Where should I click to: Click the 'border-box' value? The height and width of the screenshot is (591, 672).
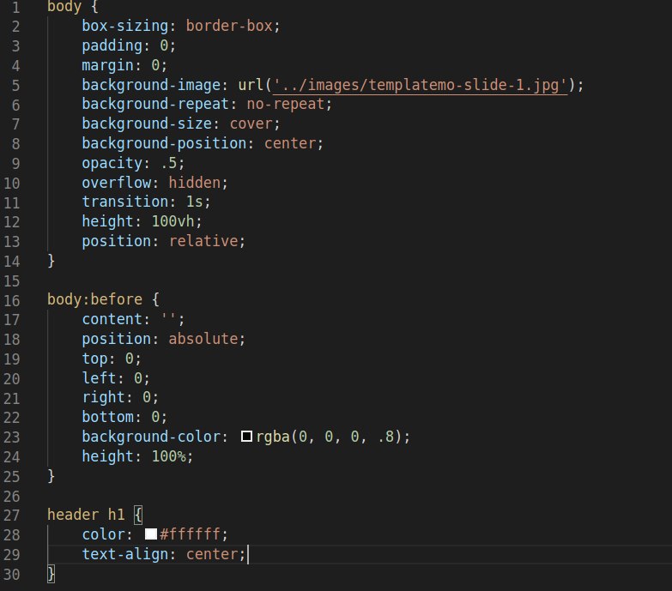[x=229, y=26]
